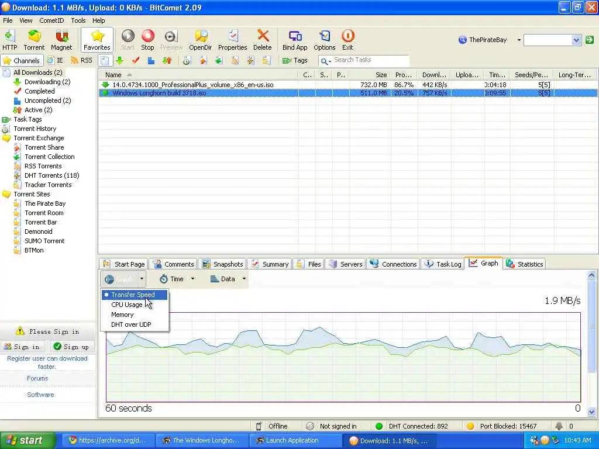The height and width of the screenshot is (449, 599).
Task: Open The Pirate Bay site entry
Action: pos(45,203)
